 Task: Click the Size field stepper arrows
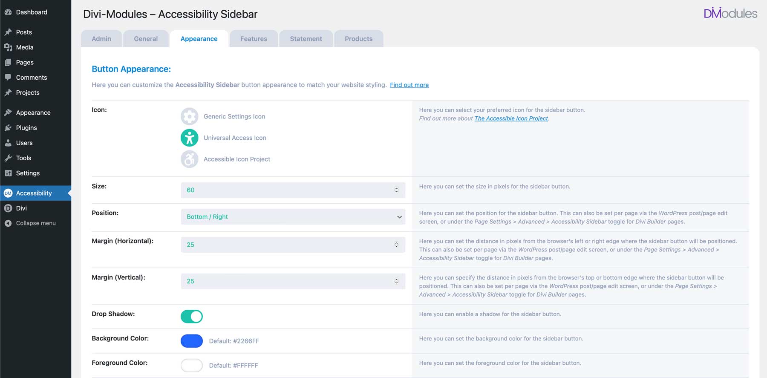(396, 190)
